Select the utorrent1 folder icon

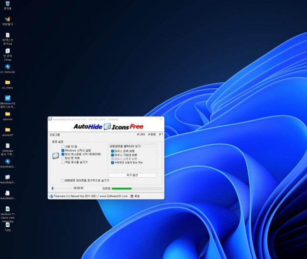(x=8, y=130)
